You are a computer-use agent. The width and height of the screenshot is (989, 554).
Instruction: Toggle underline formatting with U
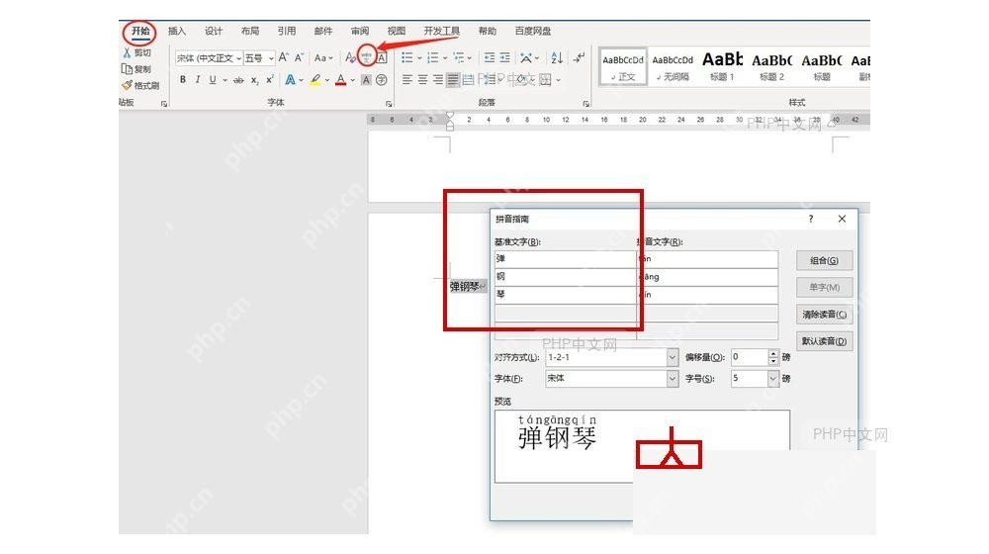(x=213, y=79)
